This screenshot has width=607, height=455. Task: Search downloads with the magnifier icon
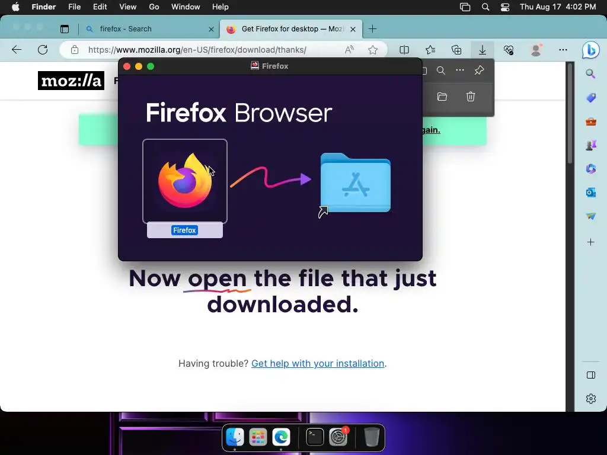pyautogui.click(x=441, y=71)
